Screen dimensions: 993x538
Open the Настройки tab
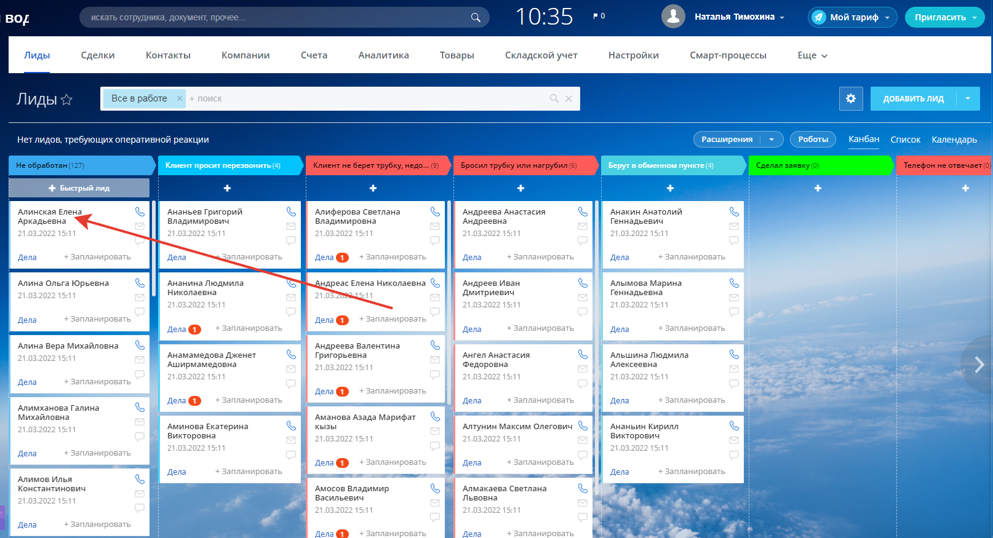(x=633, y=55)
